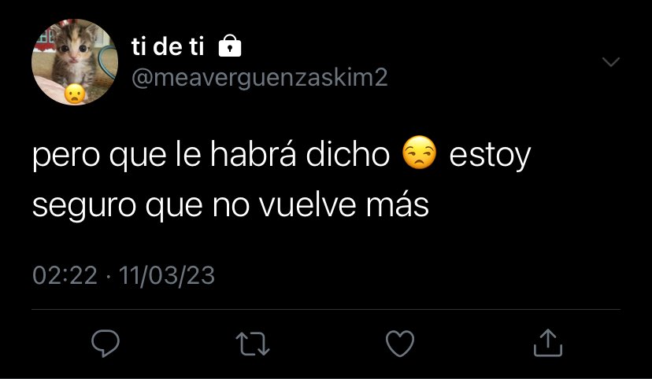The height and width of the screenshot is (379, 652).
Task: Click the word 'más' ending the tweet
Action: (x=397, y=204)
